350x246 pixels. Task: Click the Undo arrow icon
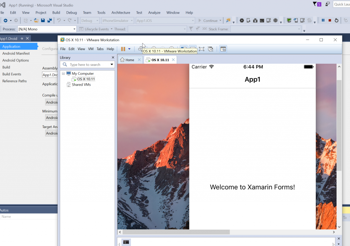pos(59,20)
